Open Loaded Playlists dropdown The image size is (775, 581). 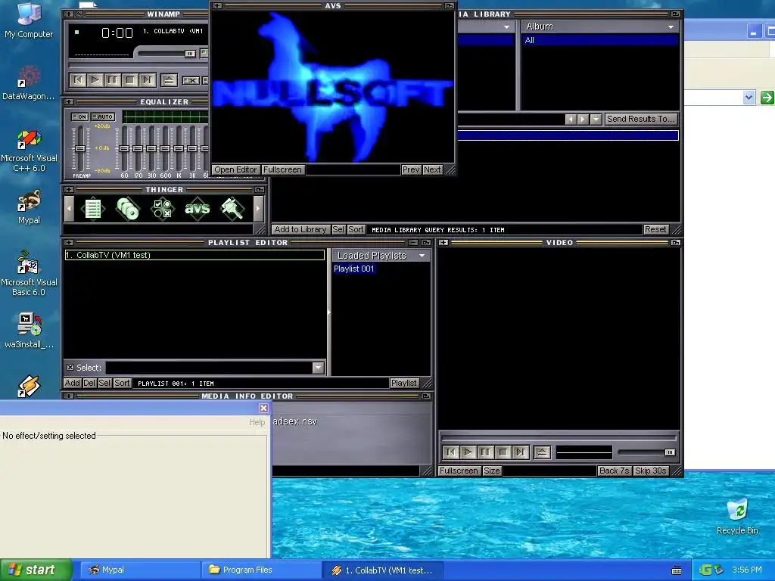422,256
